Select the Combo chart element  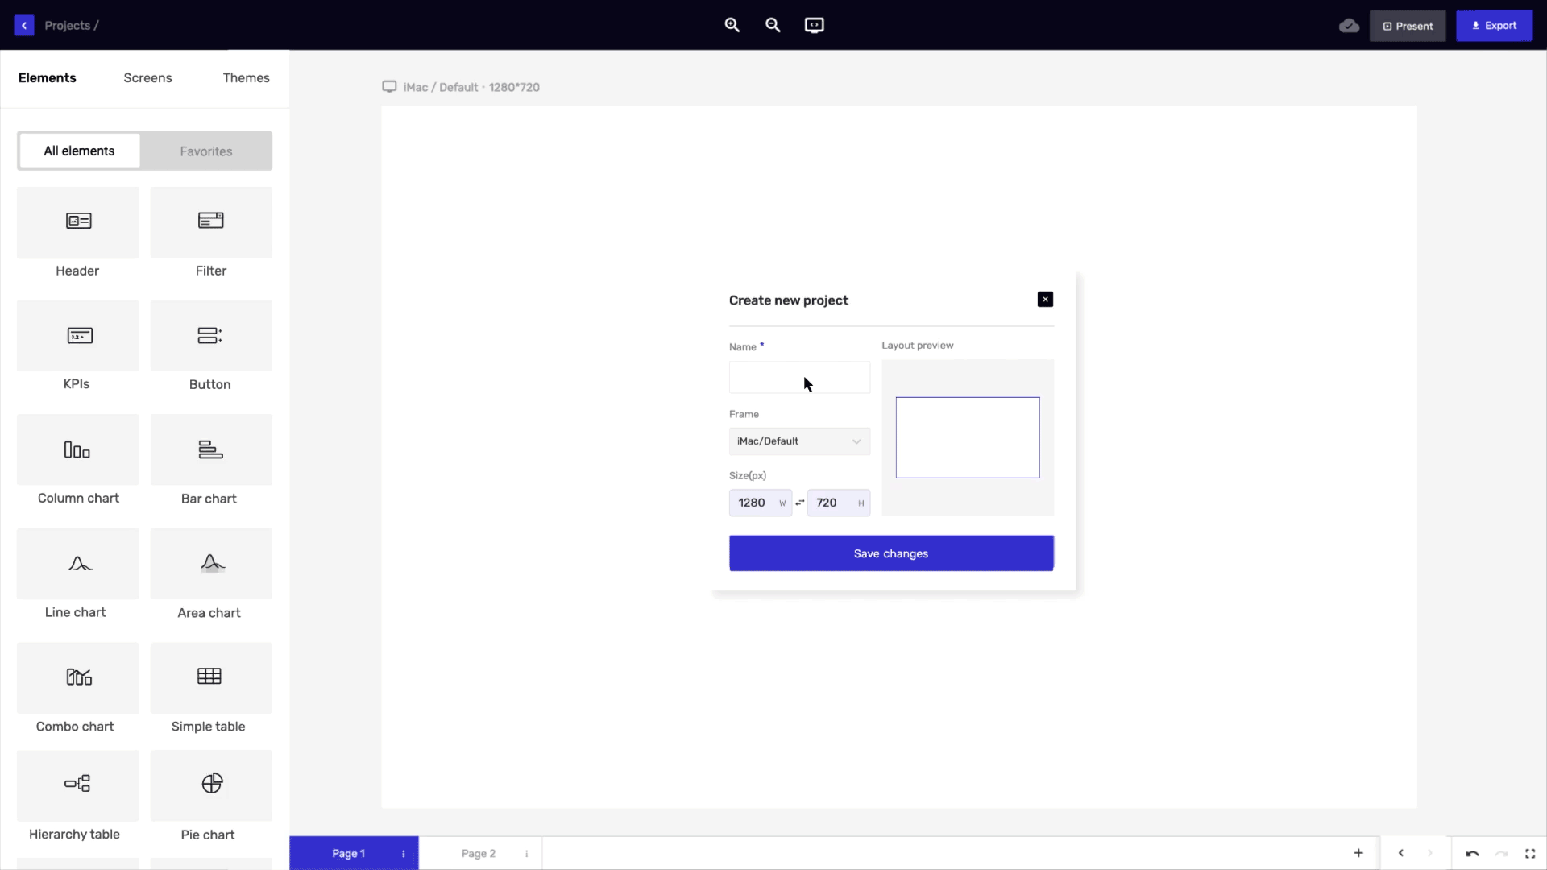tap(77, 677)
